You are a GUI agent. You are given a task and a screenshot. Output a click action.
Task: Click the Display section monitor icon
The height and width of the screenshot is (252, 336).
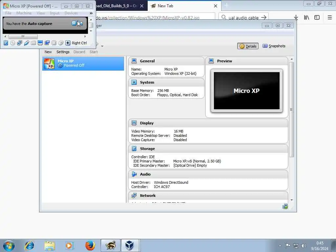(134, 123)
